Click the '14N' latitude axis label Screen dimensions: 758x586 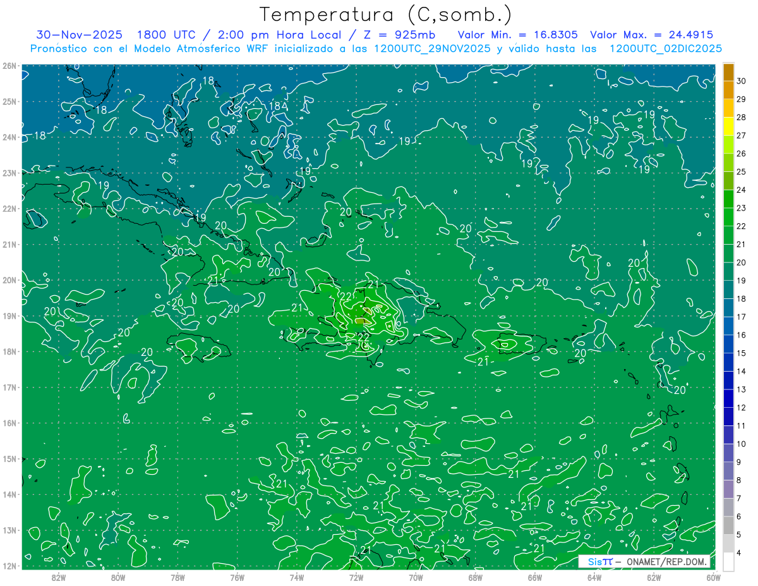tap(9, 494)
